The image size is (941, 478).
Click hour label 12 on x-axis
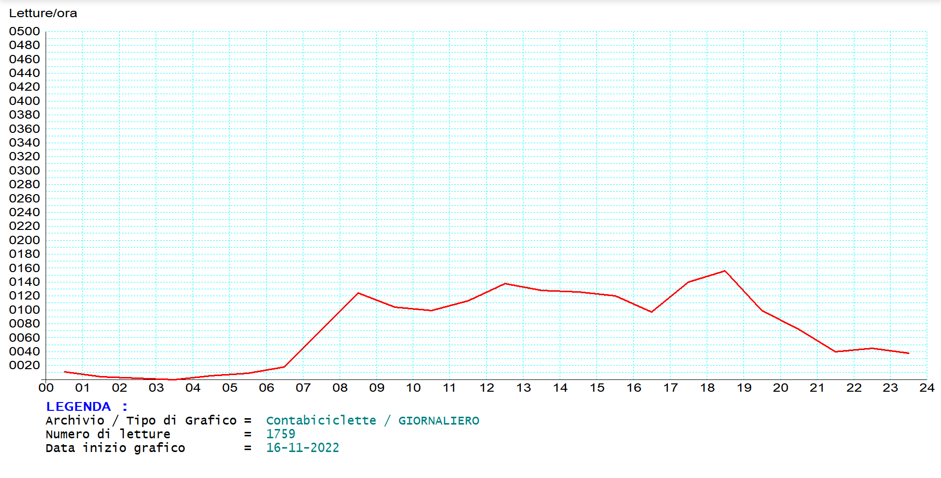pyautogui.click(x=487, y=388)
